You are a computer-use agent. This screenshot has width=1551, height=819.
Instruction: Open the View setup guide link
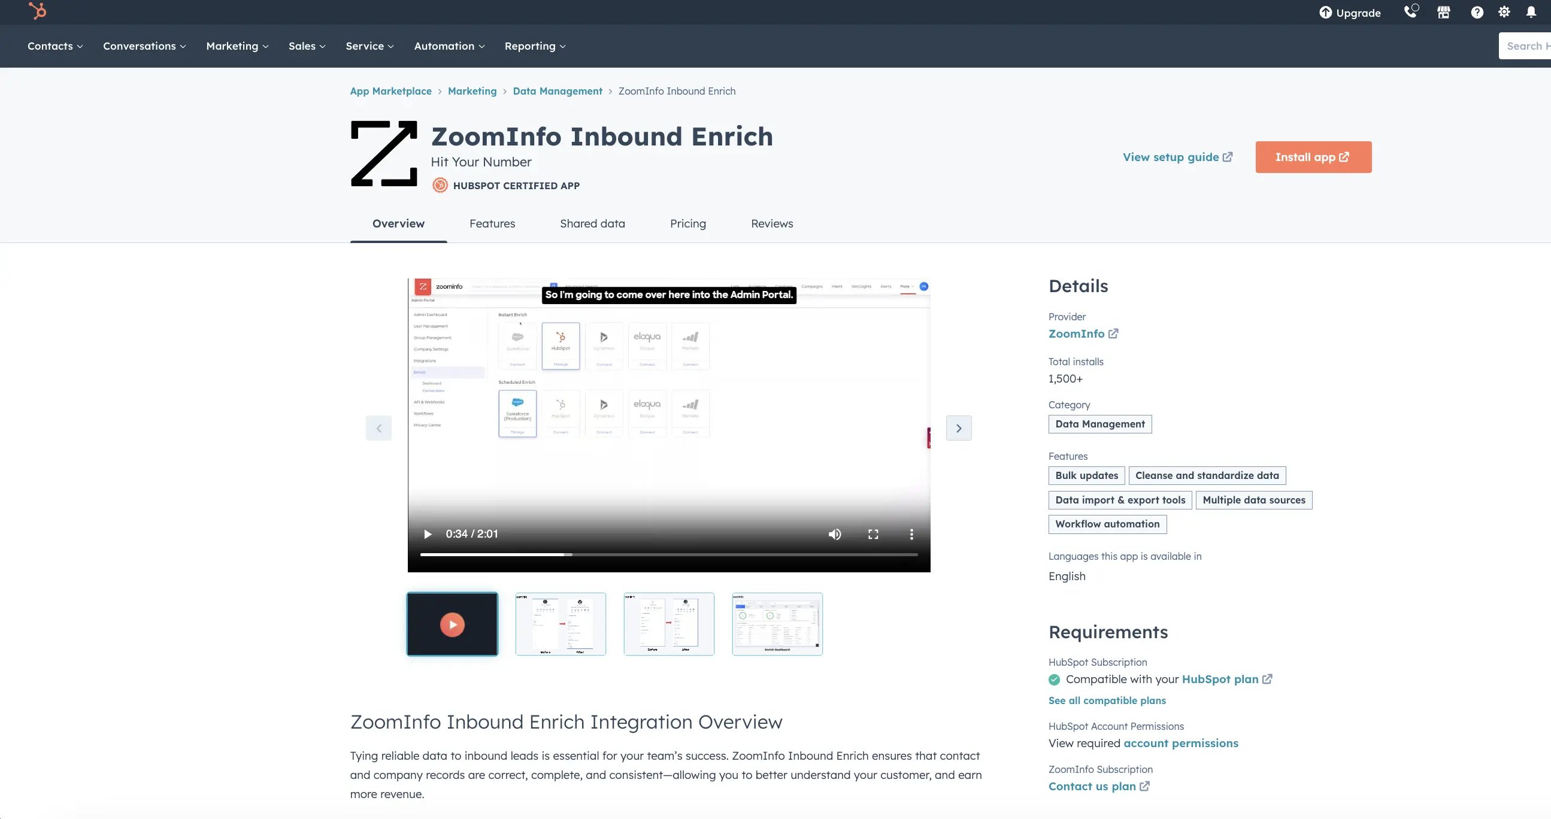tap(1177, 157)
